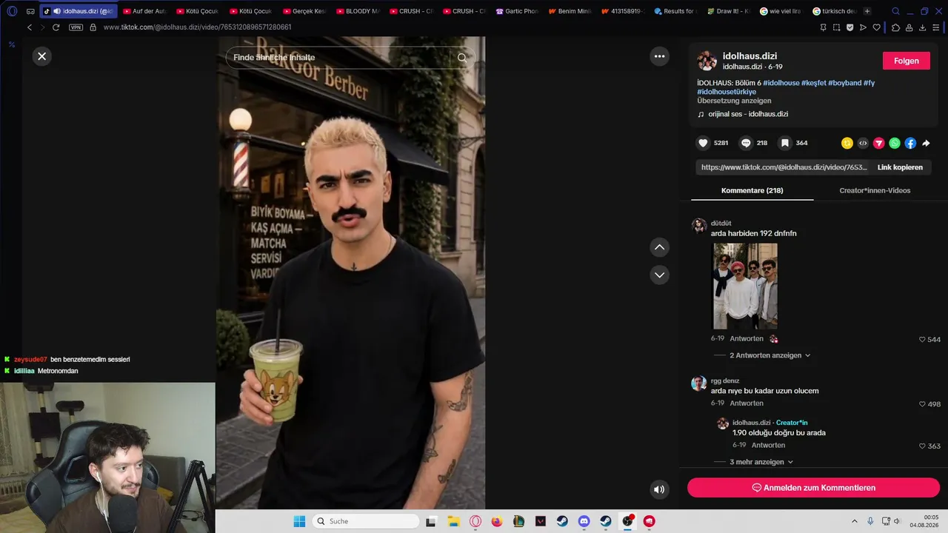The image size is (948, 533).
Task: Reload the page in the browser
Action: pyautogui.click(x=56, y=27)
